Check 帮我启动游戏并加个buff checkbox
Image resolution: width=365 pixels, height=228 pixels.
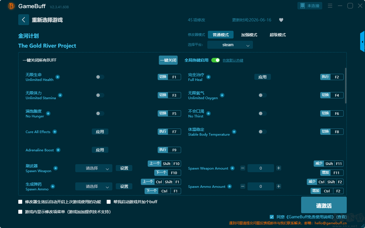[x=109, y=202]
